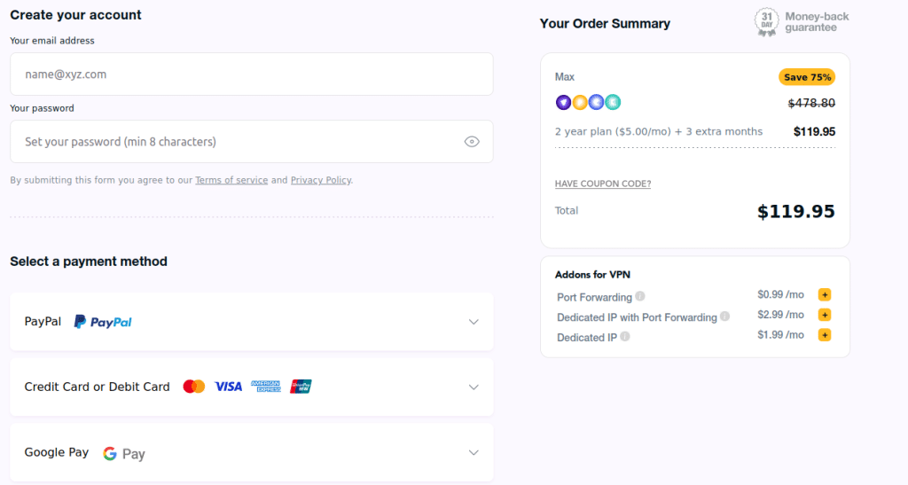
Task: Click the PayPal logo icon
Action: [x=103, y=322]
